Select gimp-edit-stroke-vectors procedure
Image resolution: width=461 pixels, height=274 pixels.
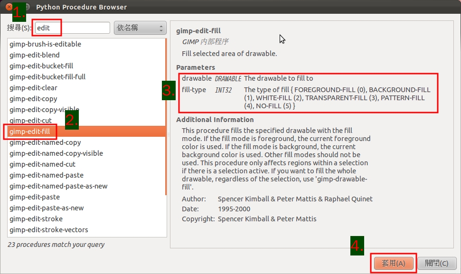(x=86, y=230)
